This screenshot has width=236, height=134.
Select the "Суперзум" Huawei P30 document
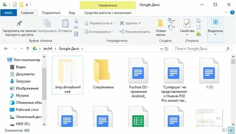pos(174,80)
